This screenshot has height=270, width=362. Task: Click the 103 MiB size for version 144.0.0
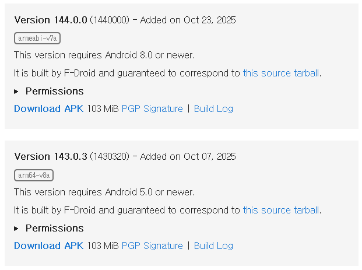tap(103, 108)
